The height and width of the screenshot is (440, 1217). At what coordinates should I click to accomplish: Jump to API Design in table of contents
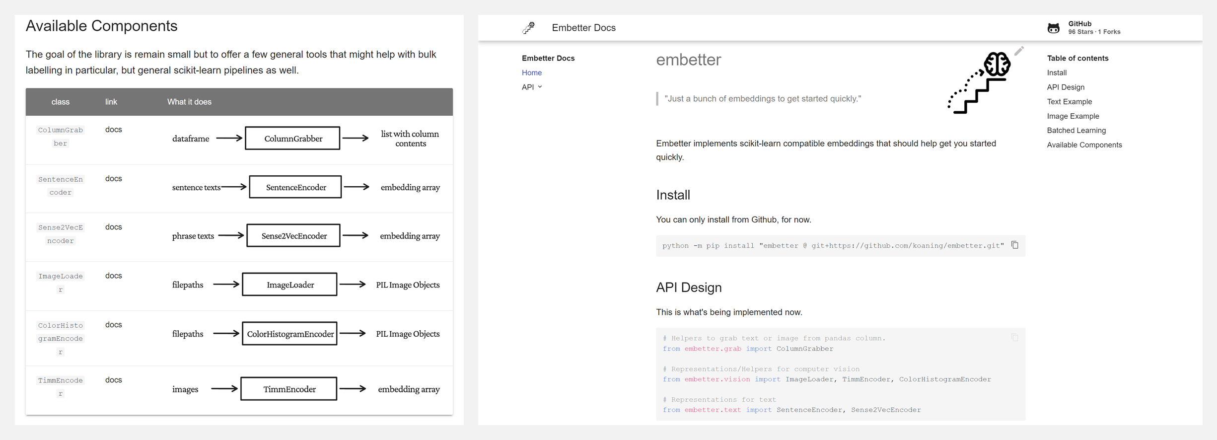[x=1066, y=87]
